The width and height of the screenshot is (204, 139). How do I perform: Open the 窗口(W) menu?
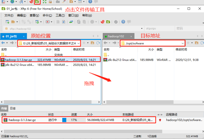(x=73, y=16)
